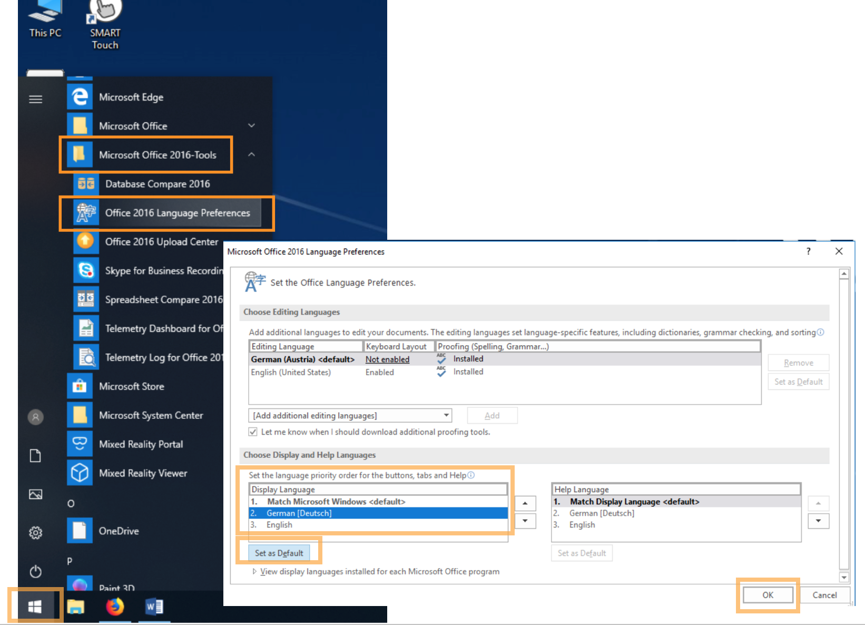
Task: Click the Editing Language column header
Action: click(x=306, y=346)
